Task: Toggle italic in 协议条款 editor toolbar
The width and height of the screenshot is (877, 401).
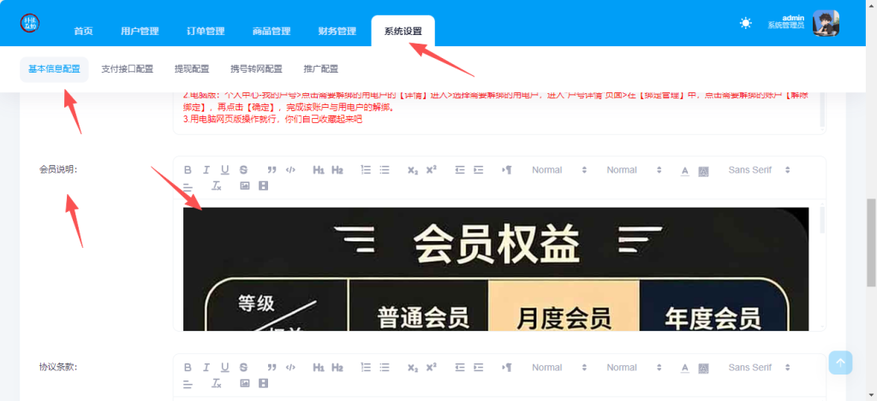Action: pyautogui.click(x=206, y=368)
